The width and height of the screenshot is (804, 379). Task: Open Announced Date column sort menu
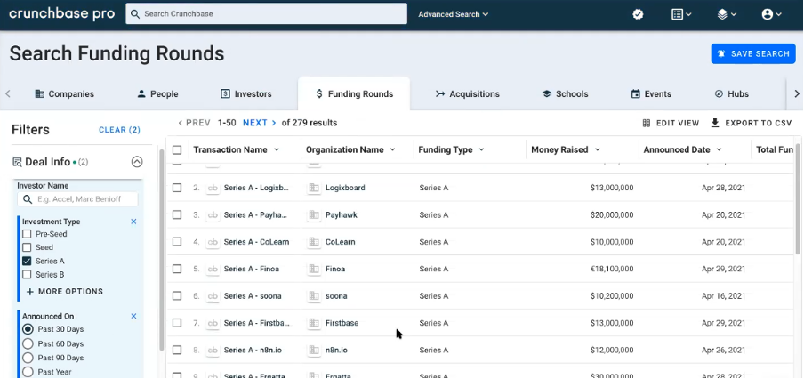pyautogui.click(x=719, y=149)
